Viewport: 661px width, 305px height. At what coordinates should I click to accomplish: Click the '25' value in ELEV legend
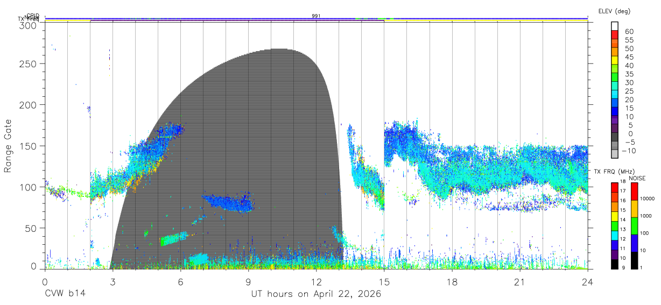click(629, 91)
